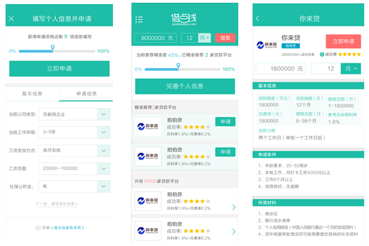Click 1800000 元 amount field on 你来贷 page
This screenshot has width=369, height=246.
click(280, 69)
